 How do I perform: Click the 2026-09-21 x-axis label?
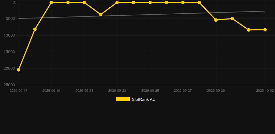pyautogui.click(x=84, y=91)
